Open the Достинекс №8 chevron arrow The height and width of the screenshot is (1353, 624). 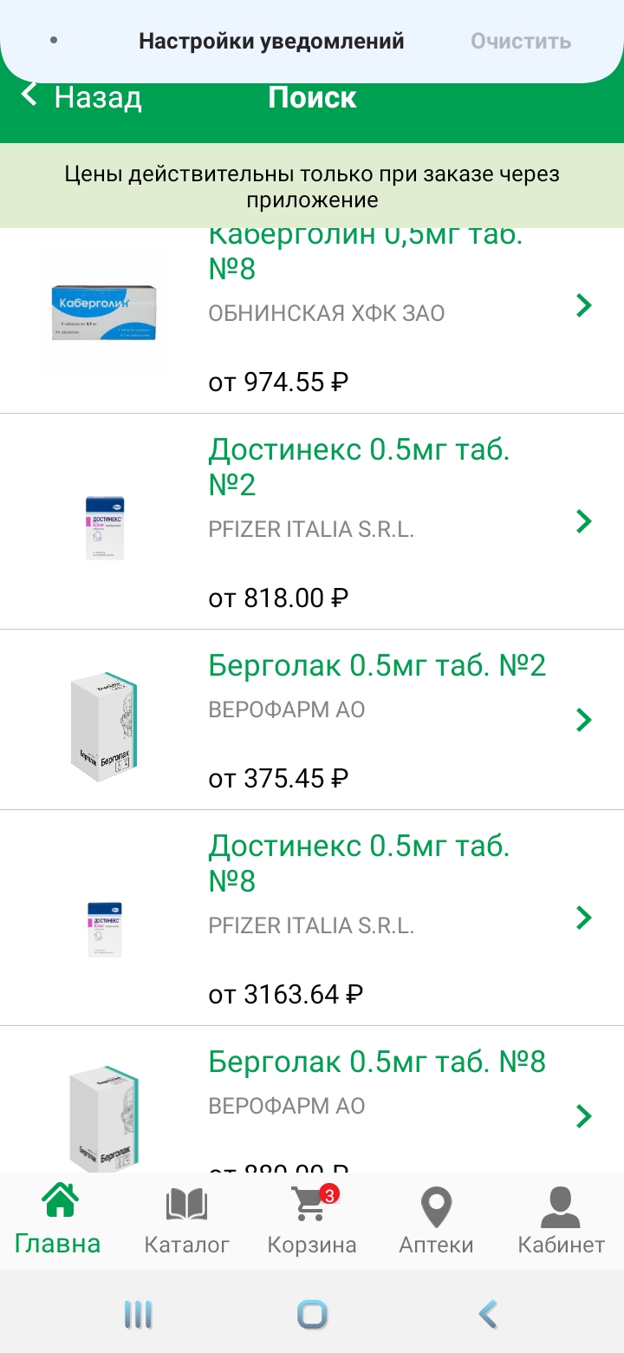(584, 917)
